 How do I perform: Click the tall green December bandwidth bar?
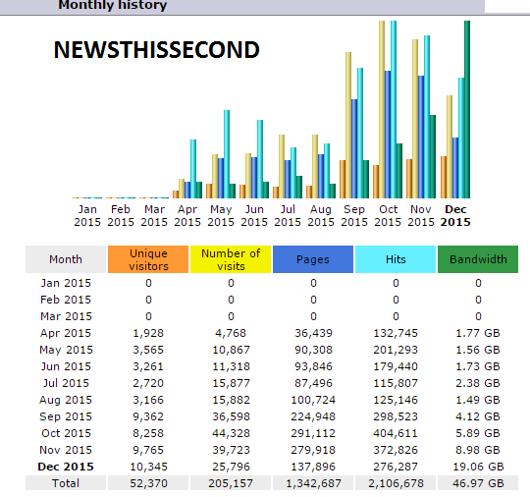point(467,110)
